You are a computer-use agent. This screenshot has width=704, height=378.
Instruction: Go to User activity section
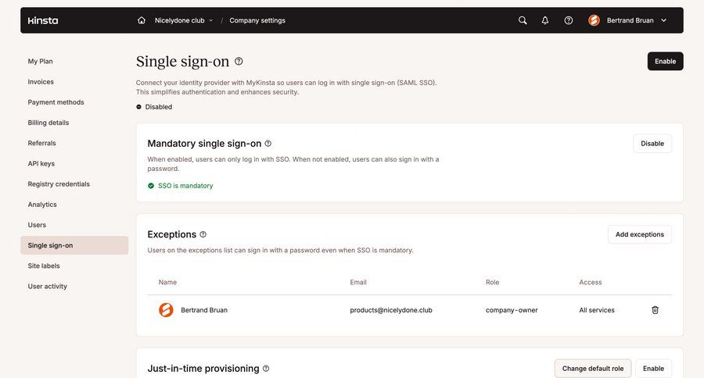coord(48,286)
